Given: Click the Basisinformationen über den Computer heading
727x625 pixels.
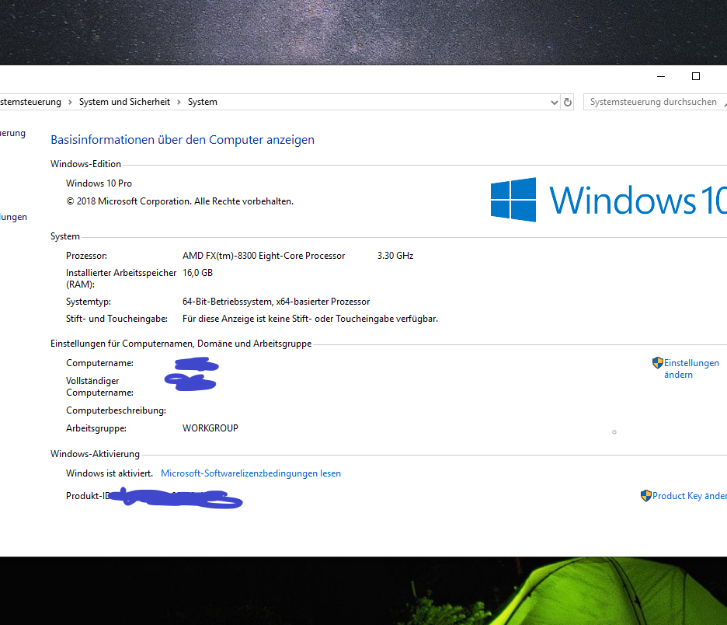Looking at the screenshot, I should [183, 140].
